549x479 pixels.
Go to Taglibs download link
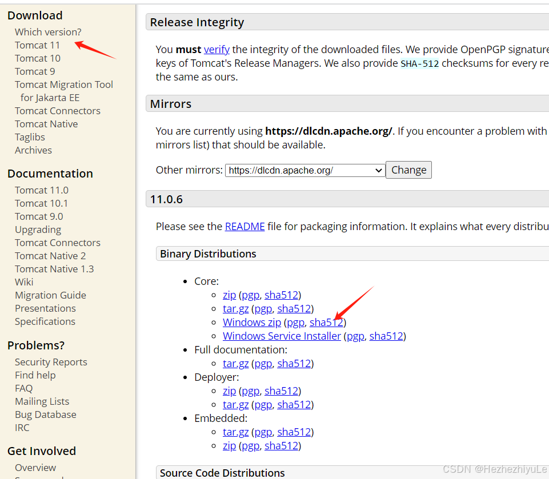pyautogui.click(x=30, y=137)
